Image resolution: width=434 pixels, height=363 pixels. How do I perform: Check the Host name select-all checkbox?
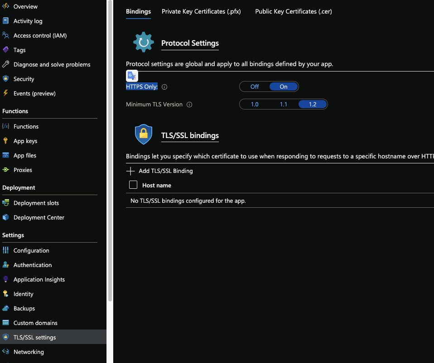coord(133,185)
